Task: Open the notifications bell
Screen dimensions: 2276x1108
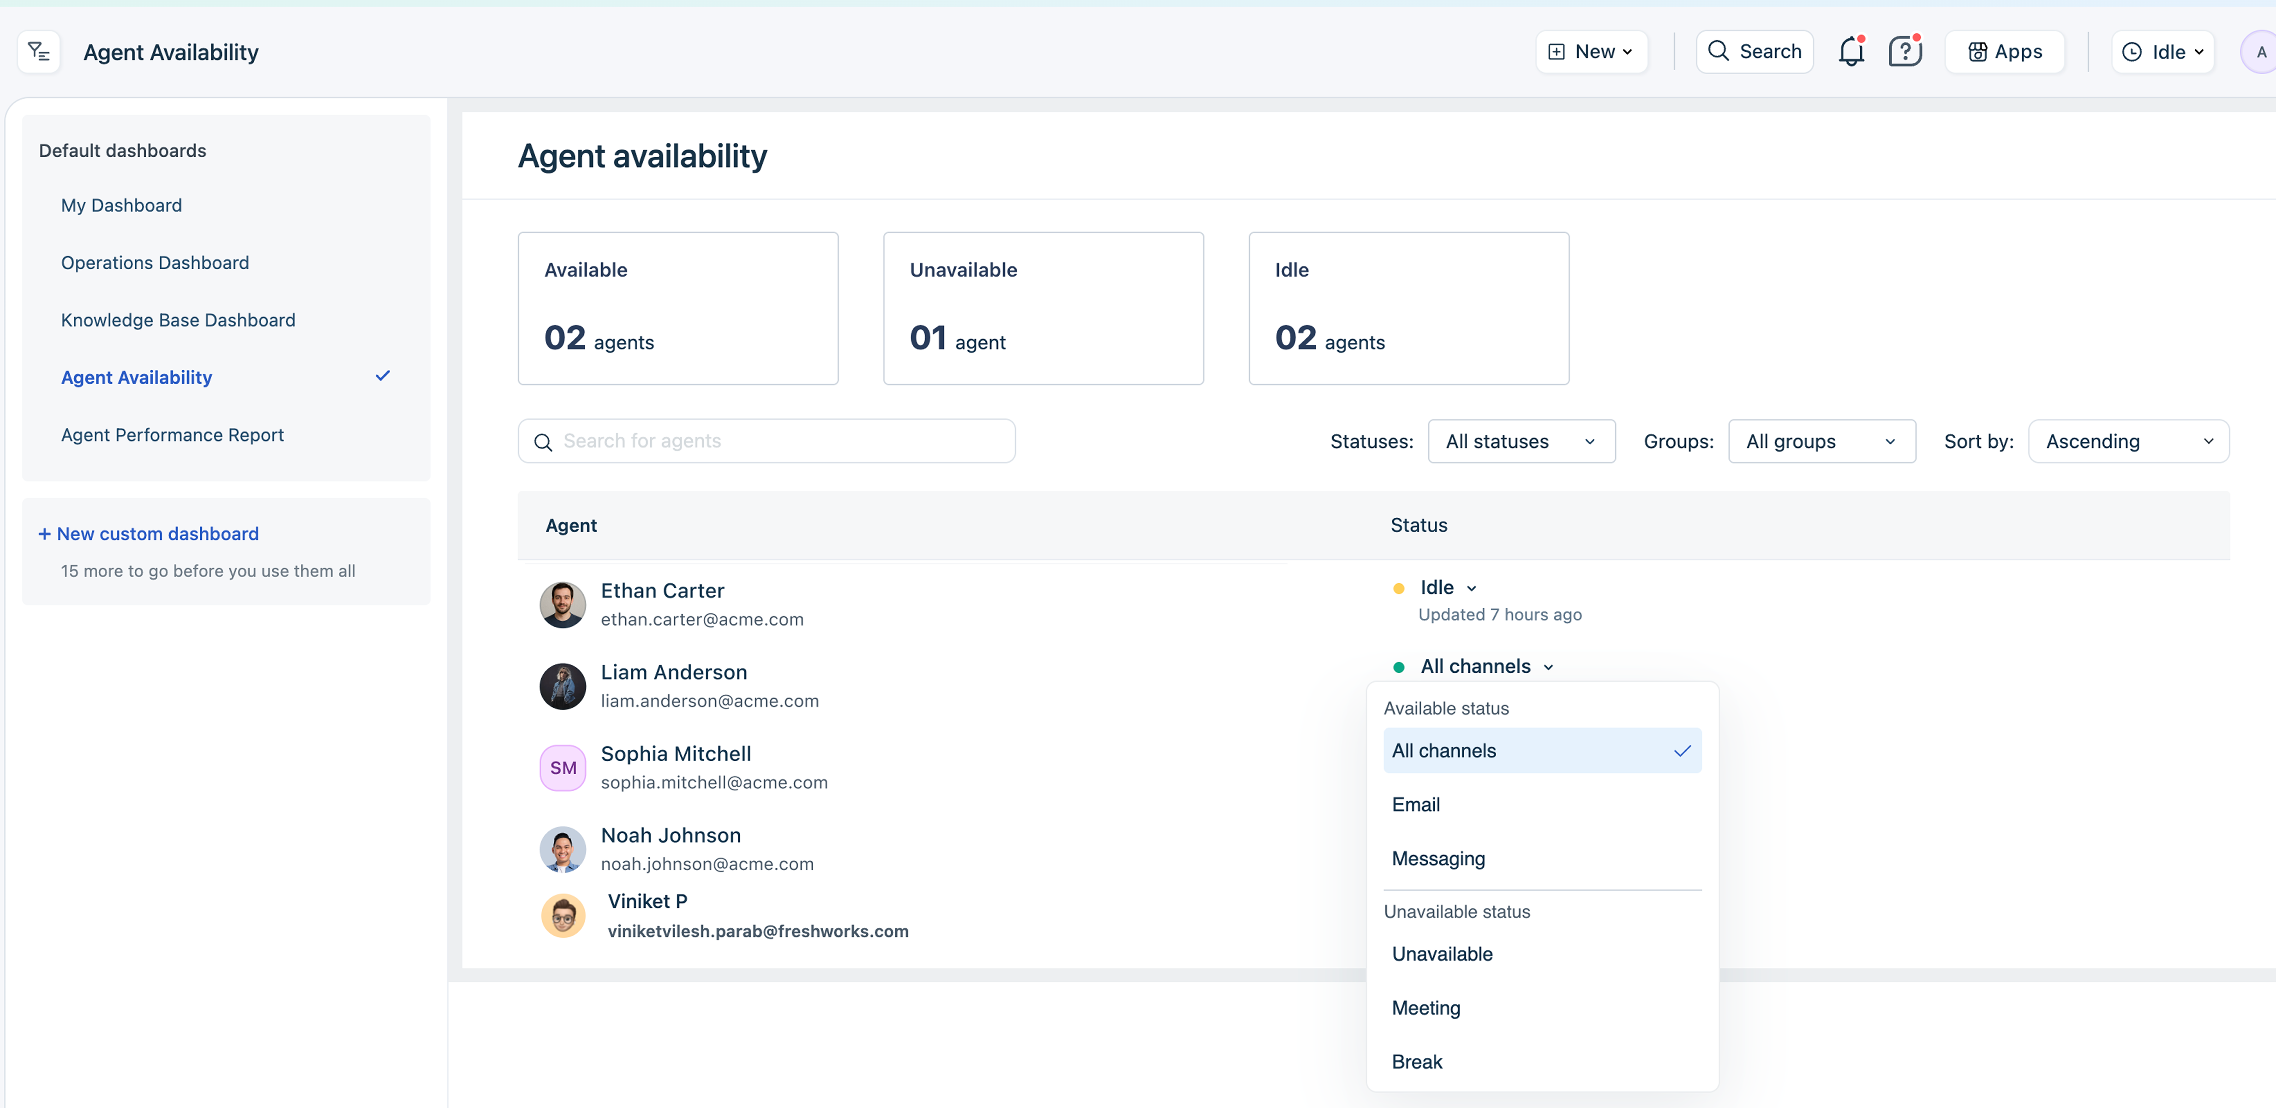Action: click(1850, 51)
